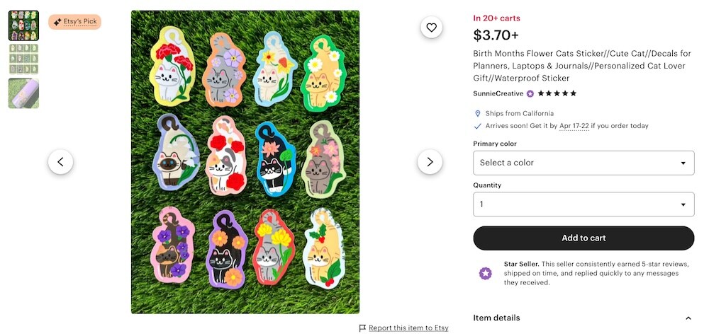Open the Quantity dropdown

[x=584, y=204]
